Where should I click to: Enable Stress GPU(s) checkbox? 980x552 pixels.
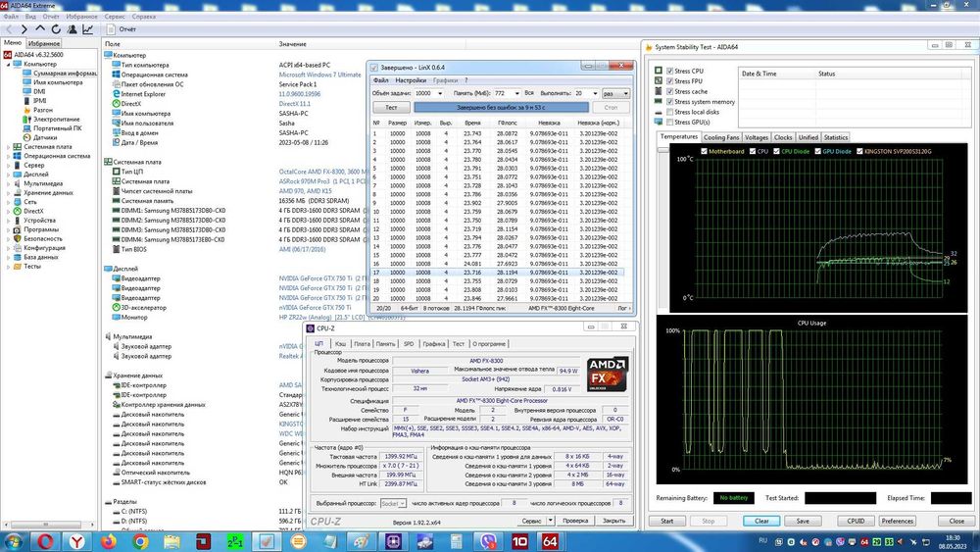point(669,123)
